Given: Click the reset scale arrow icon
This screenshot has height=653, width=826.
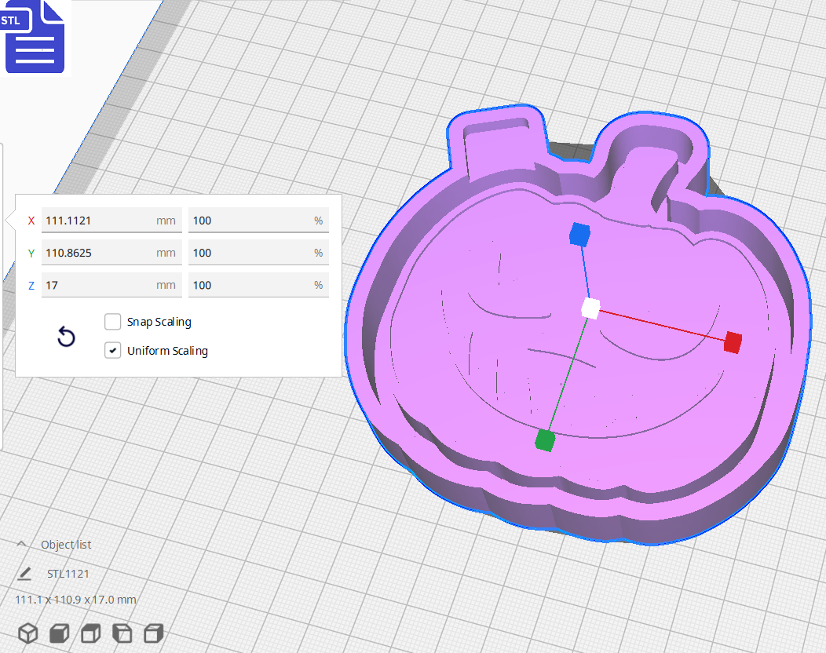Looking at the screenshot, I should (x=66, y=336).
